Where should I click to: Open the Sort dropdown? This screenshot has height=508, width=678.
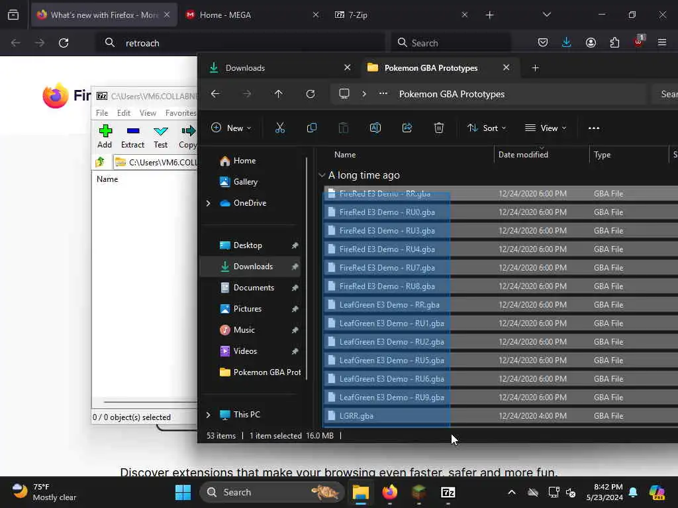487,128
